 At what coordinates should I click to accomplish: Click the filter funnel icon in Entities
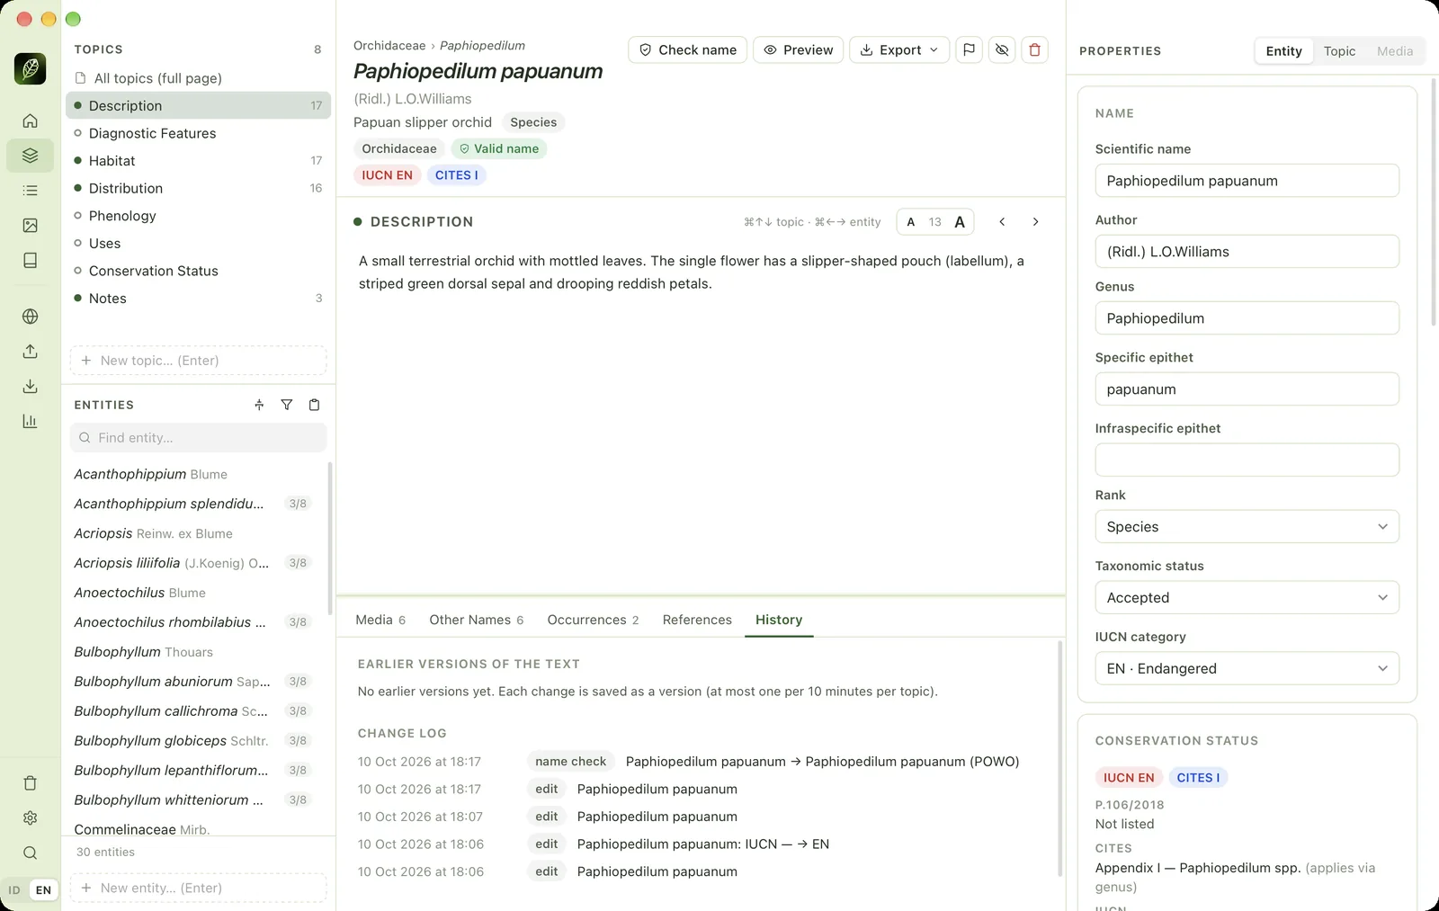pyautogui.click(x=287, y=405)
